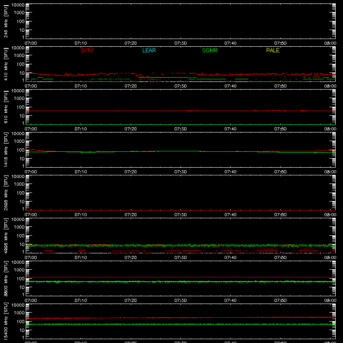Click the 100 tick on the 4995 MHz axis
Viewport: 343px width, 343px height.
pyautogui.click(x=21, y=236)
